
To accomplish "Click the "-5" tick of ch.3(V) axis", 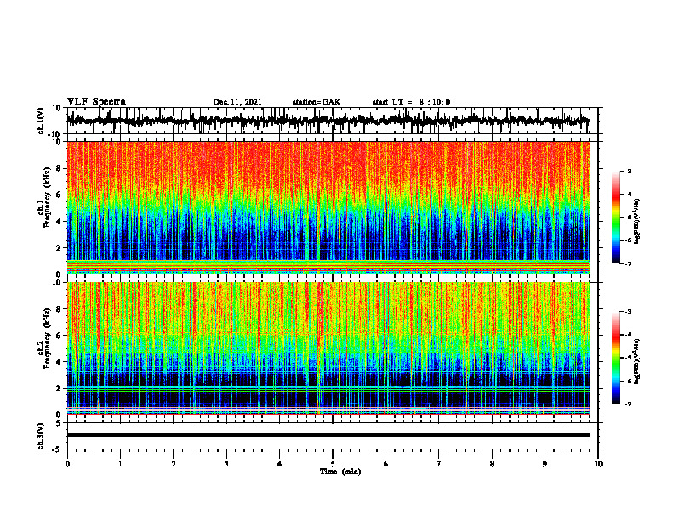I will (57, 449).
